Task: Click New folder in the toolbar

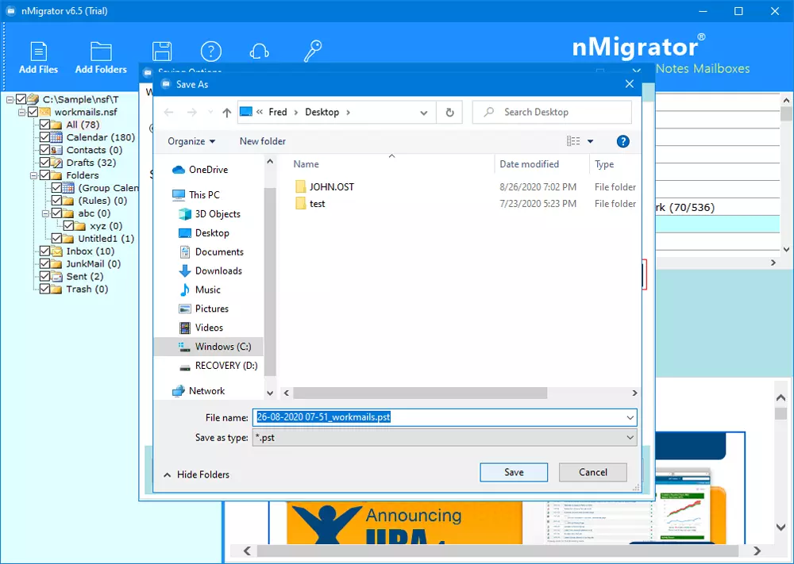Action: (x=263, y=141)
